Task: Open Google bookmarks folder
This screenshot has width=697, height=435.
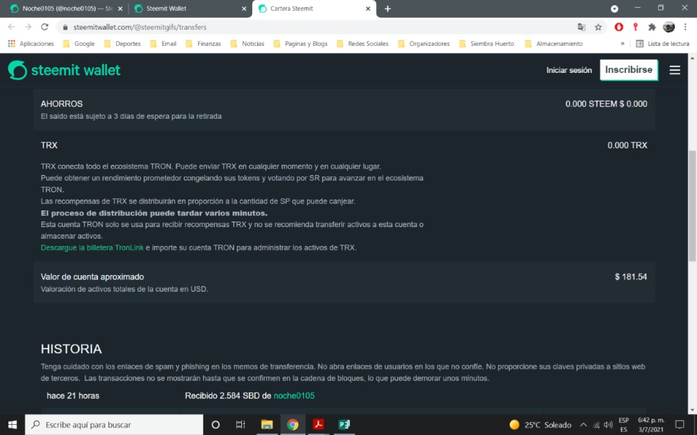Action: [x=79, y=43]
